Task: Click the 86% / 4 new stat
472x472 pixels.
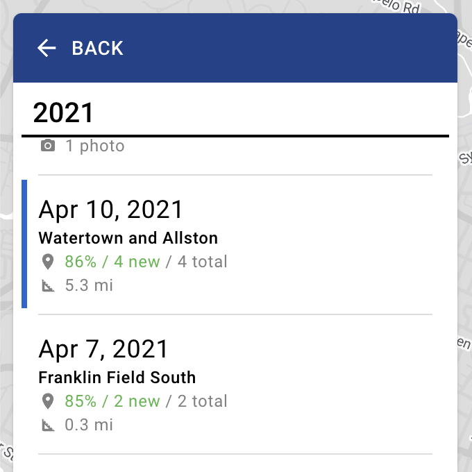Action: [112, 262]
